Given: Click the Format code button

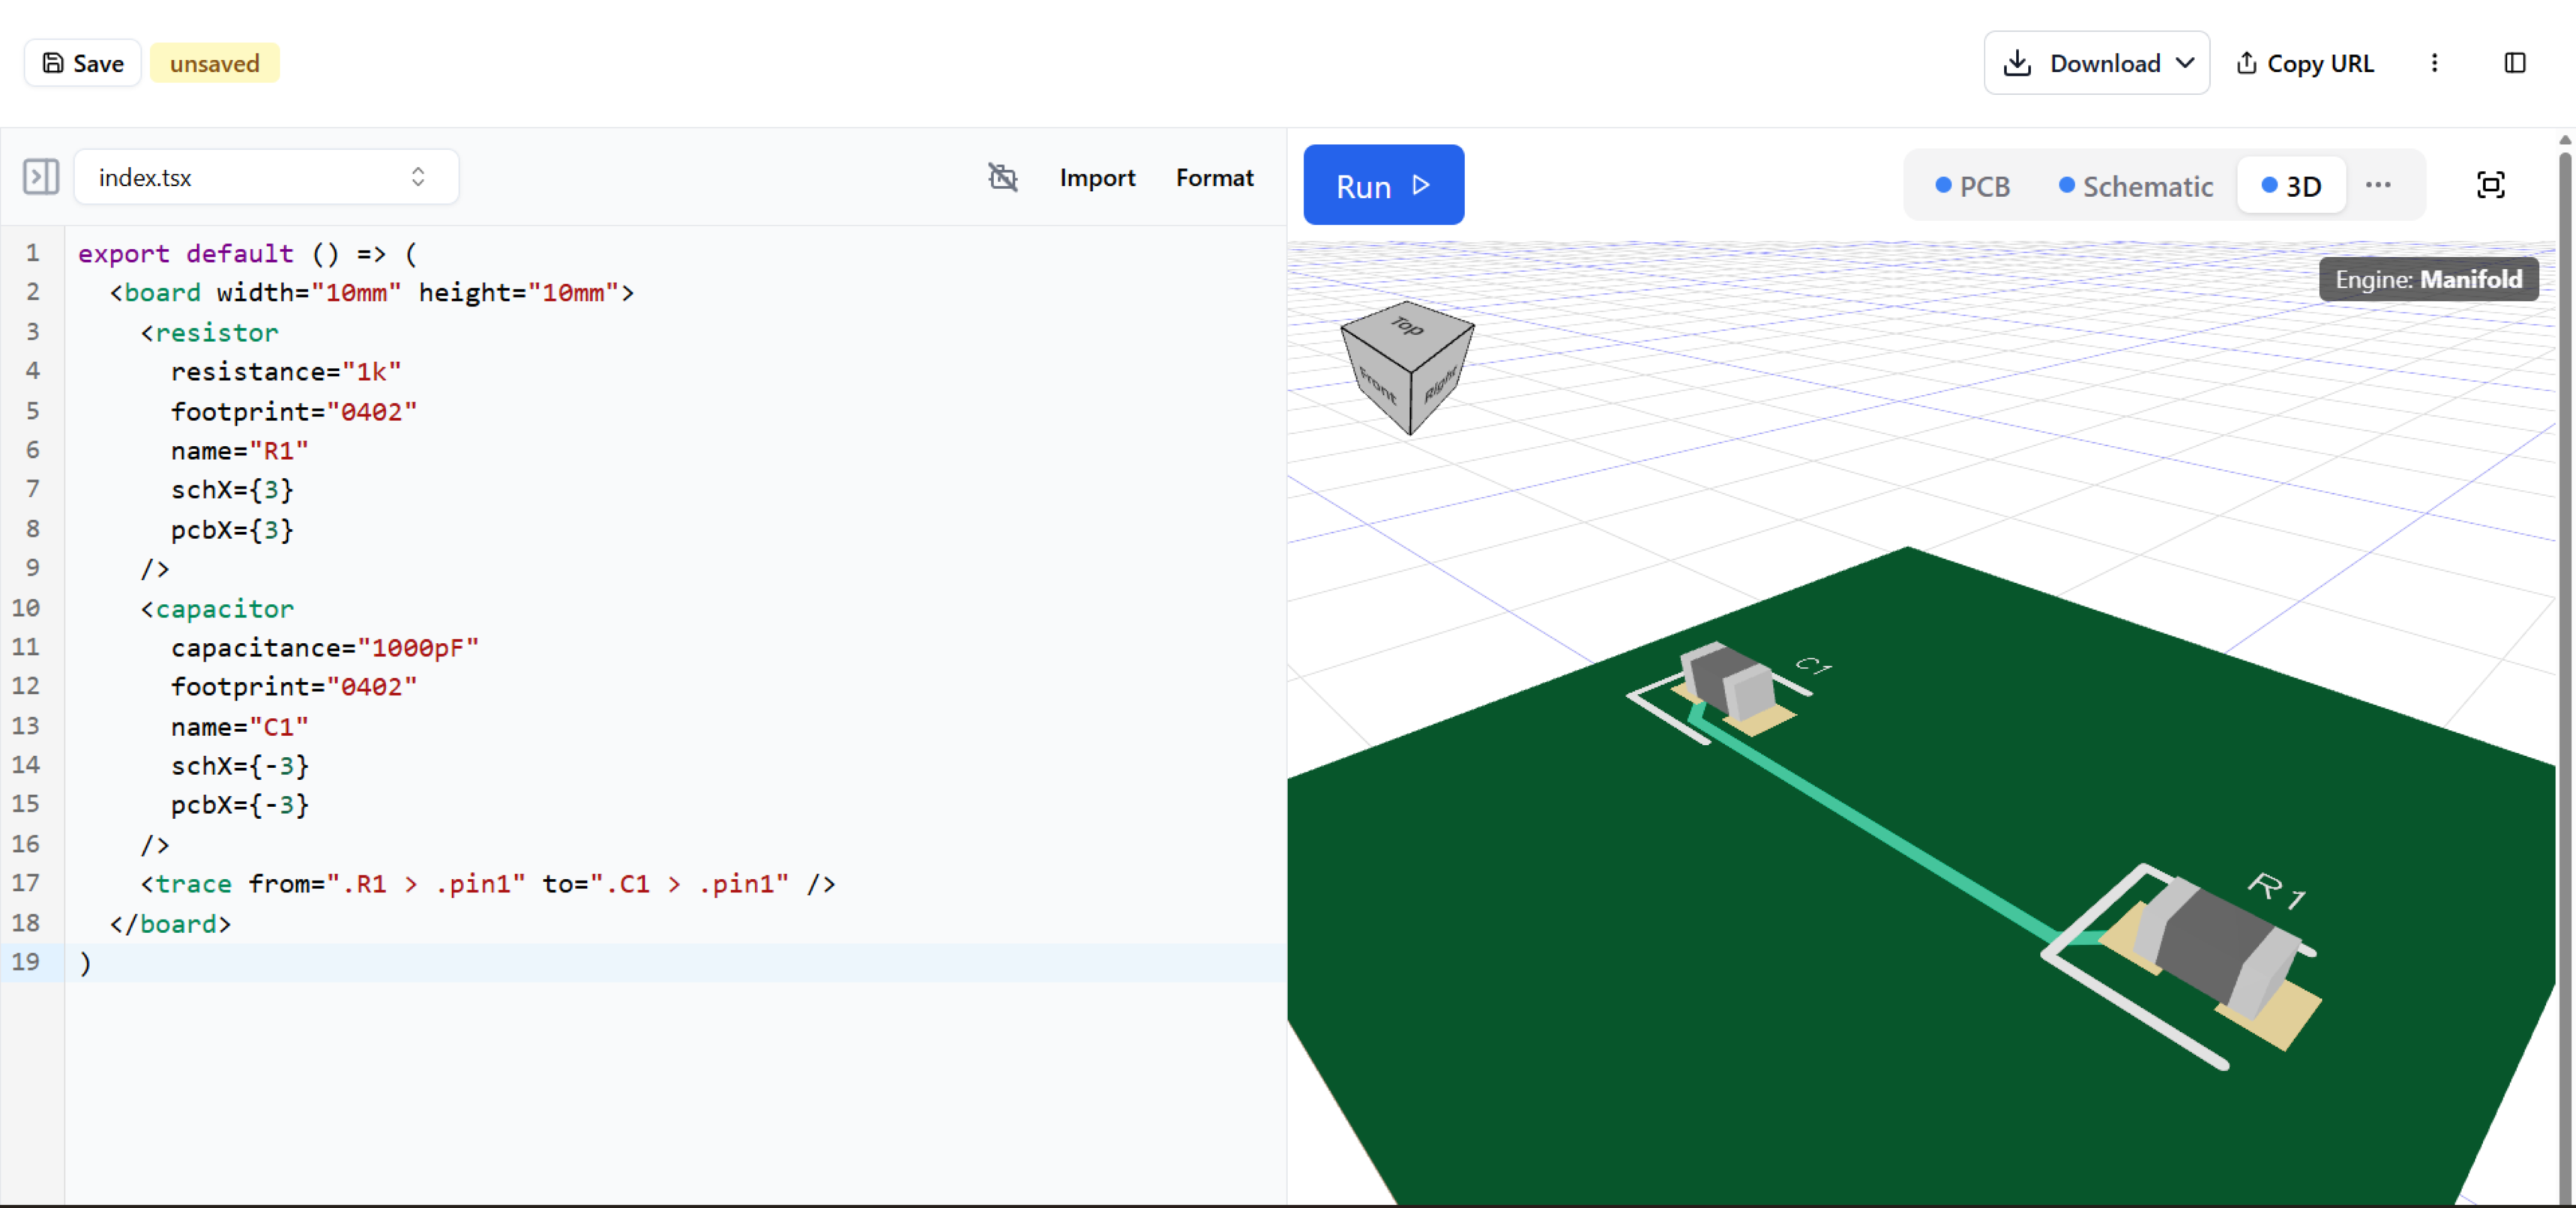Looking at the screenshot, I should coord(1214,177).
